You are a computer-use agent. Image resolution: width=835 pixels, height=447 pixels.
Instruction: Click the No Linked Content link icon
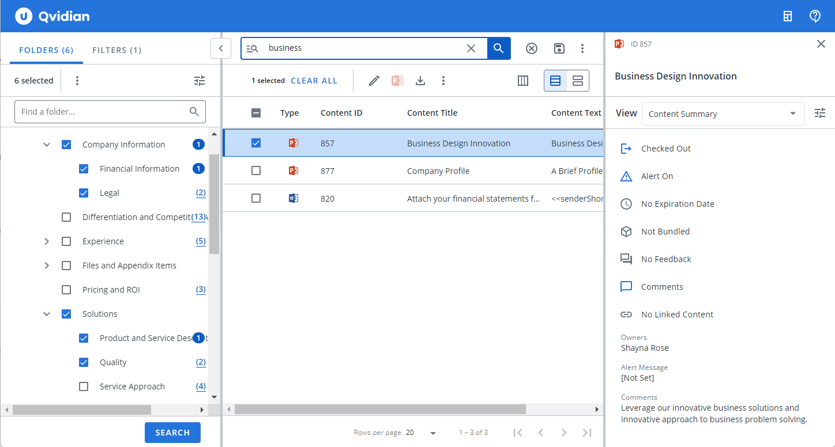tap(626, 315)
